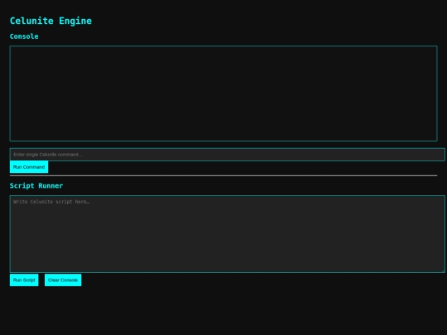Click inside the Celunite script textarea
Viewport: 447px width, 335px height.
point(227,234)
